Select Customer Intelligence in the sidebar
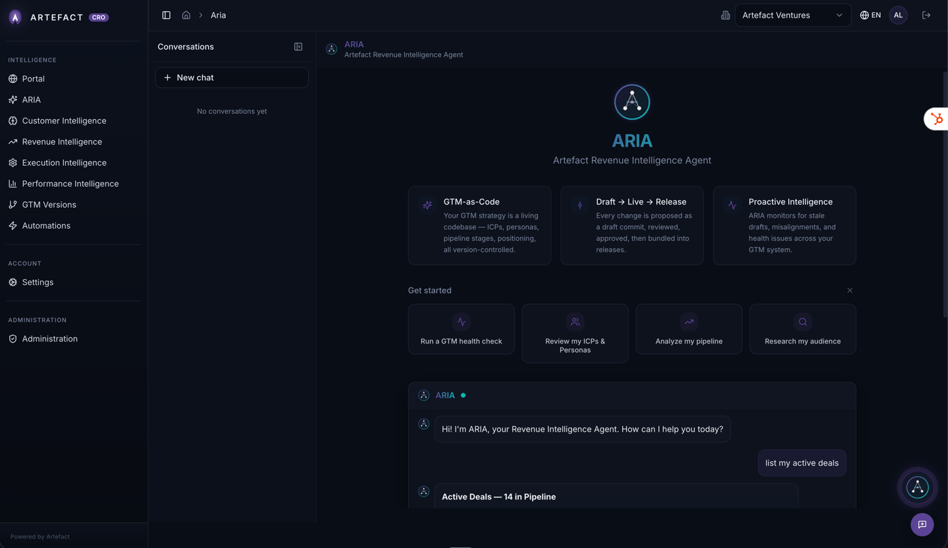 click(x=66, y=120)
